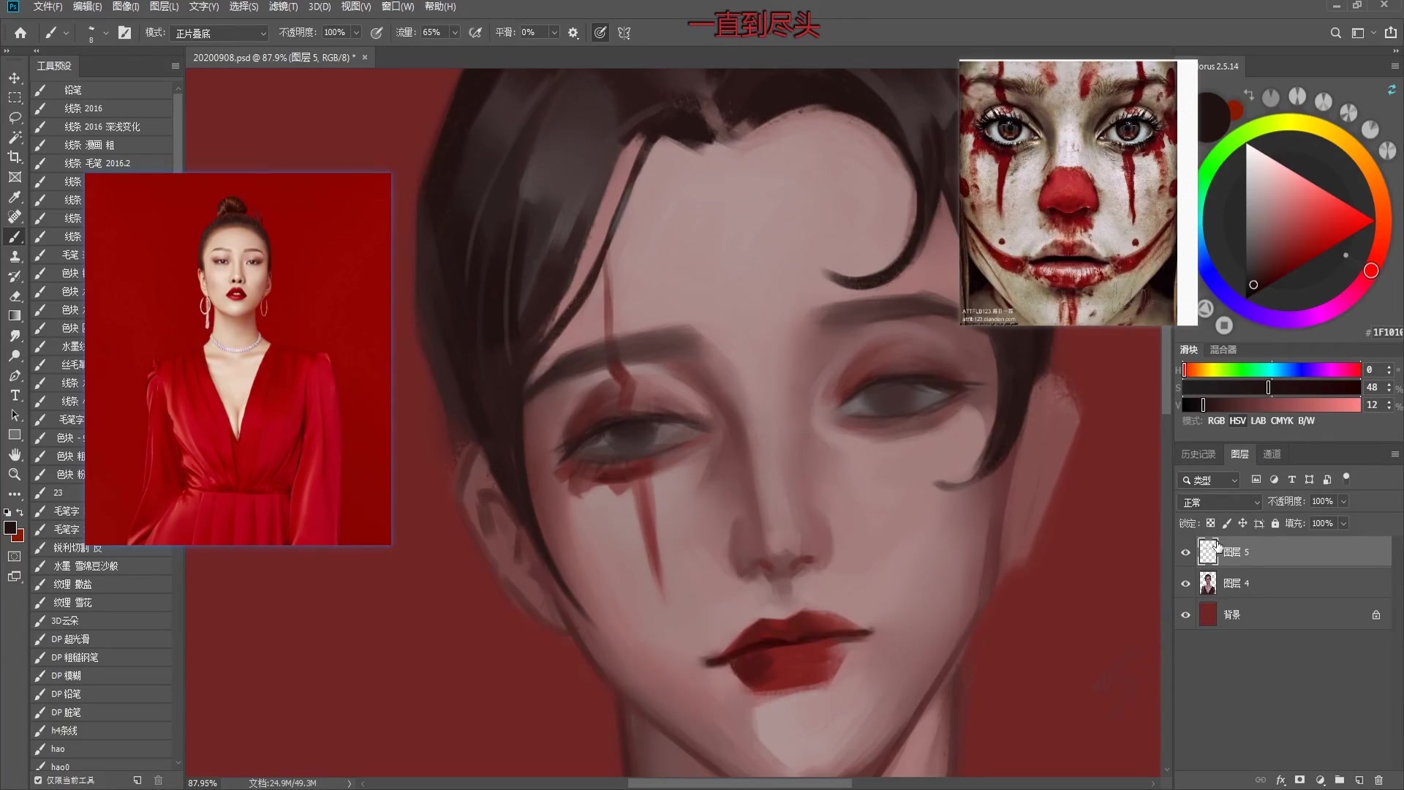Image resolution: width=1404 pixels, height=790 pixels.
Task: Open brush settings gear in options bar
Action: 573,33
